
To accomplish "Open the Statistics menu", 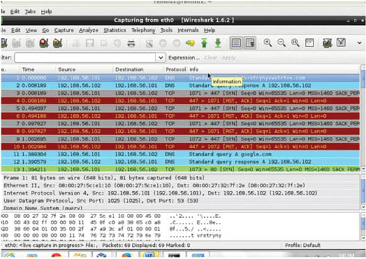I will pos(115,31).
